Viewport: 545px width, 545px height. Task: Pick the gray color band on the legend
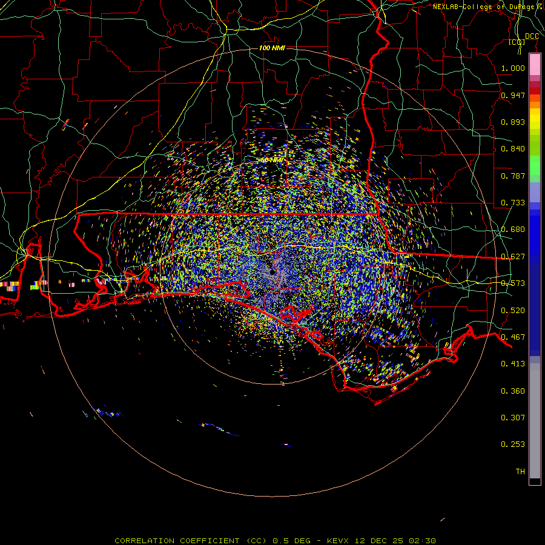click(535, 421)
